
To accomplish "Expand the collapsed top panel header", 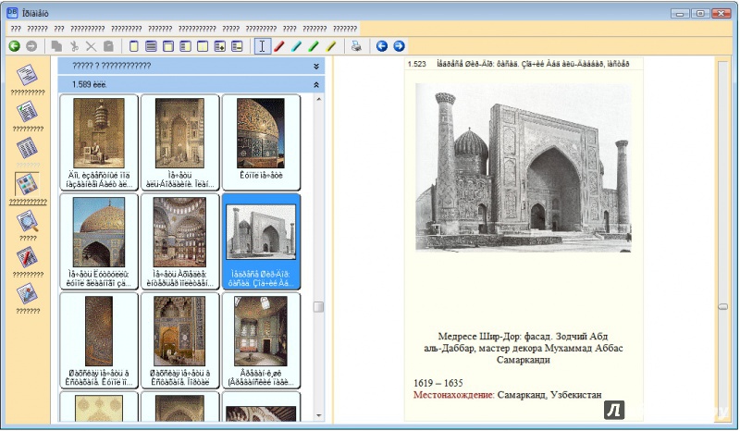I will pos(316,66).
